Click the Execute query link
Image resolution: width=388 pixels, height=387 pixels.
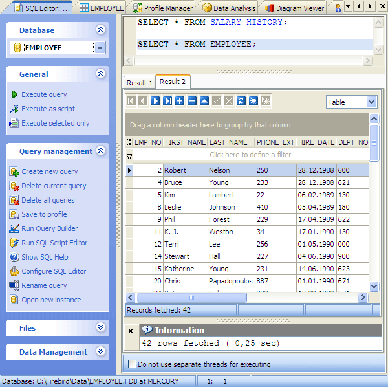(44, 94)
